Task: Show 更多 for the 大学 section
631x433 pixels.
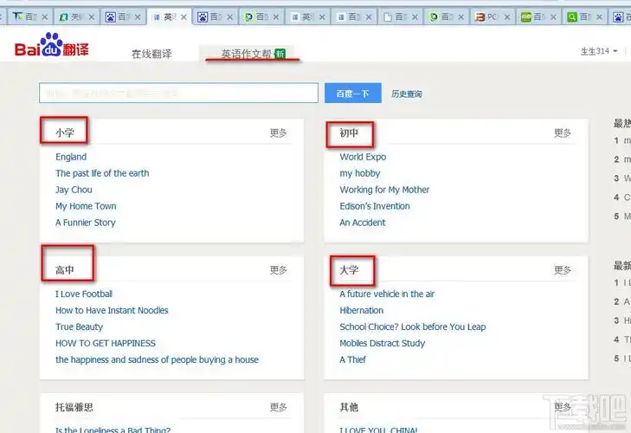Action: tap(563, 270)
